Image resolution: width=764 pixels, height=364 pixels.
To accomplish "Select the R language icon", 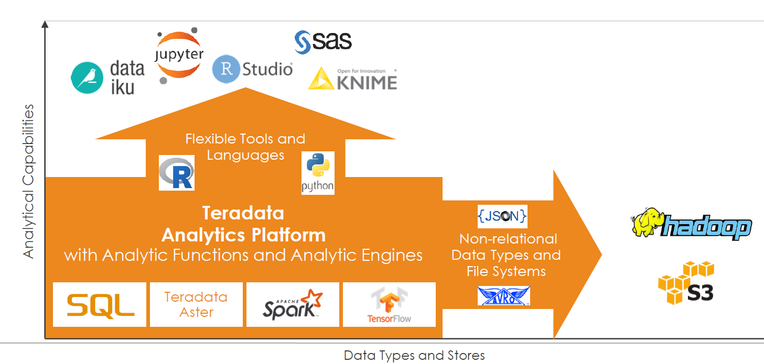I will [x=177, y=172].
